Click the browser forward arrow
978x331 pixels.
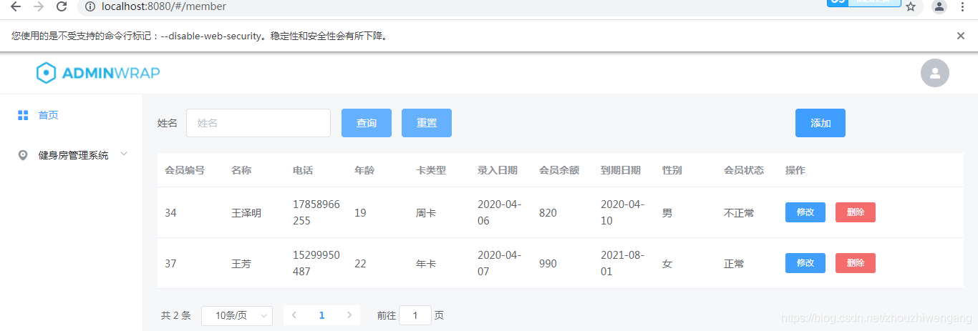point(39,6)
